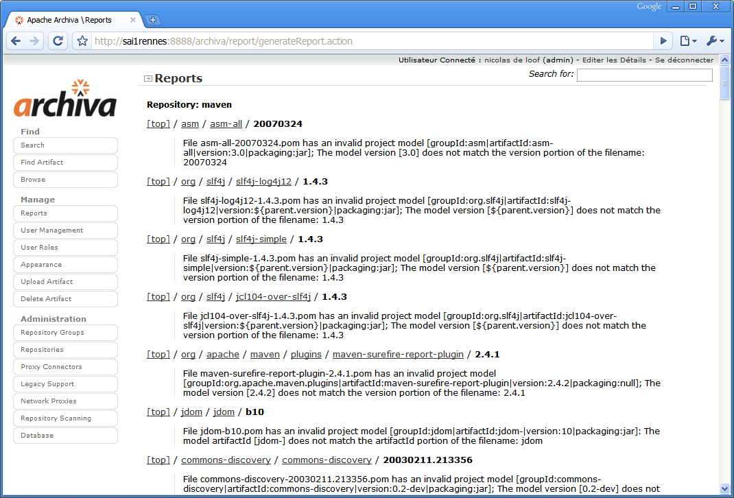Click the icon next to Reports heading
The image size is (734, 498).
148,79
